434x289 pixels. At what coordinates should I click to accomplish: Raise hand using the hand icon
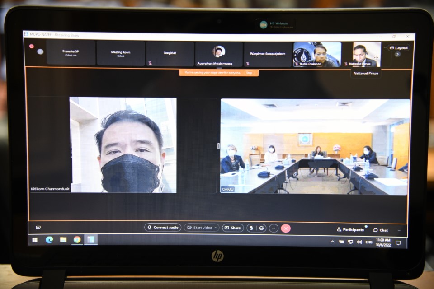(x=252, y=228)
